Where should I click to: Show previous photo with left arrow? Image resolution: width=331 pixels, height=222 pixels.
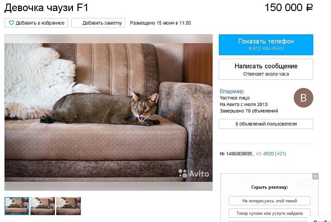tap(11, 115)
